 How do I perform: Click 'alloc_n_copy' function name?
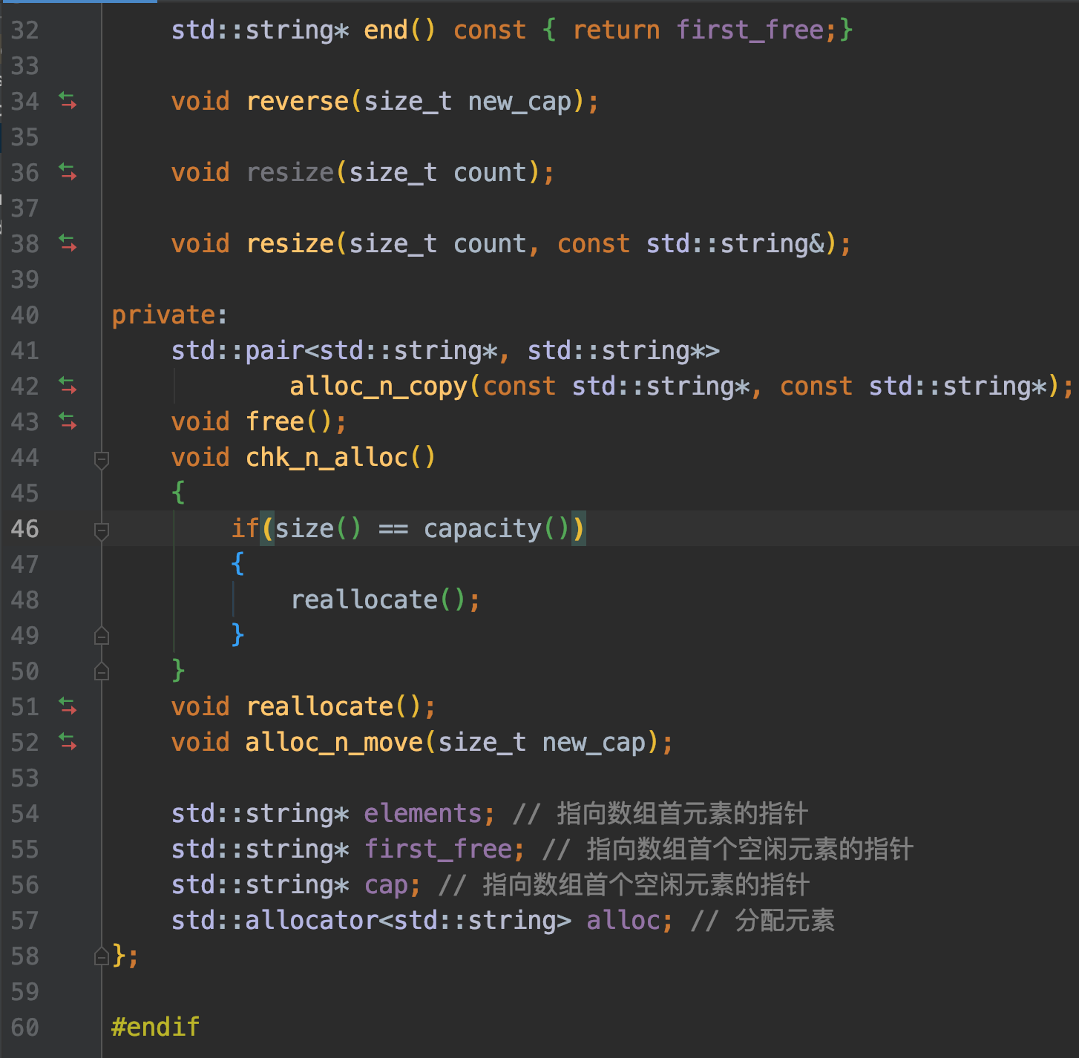point(378,386)
